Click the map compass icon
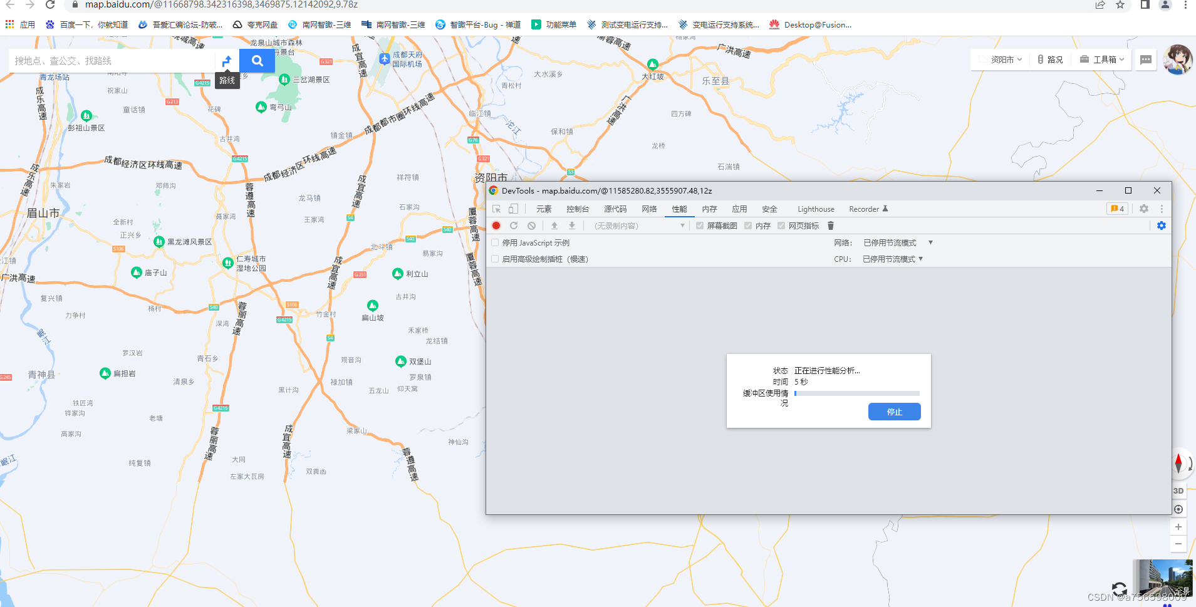Image resolution: width=1196 pixels, height=607 pixels. coord(1178,463)
